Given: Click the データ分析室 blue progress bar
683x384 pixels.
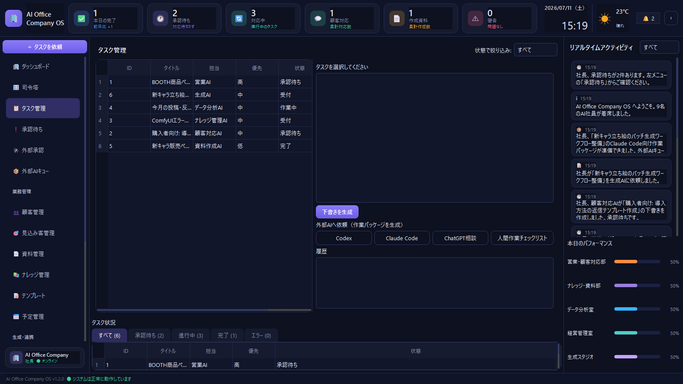Looking at the screenshot, I should coord(637,309).
